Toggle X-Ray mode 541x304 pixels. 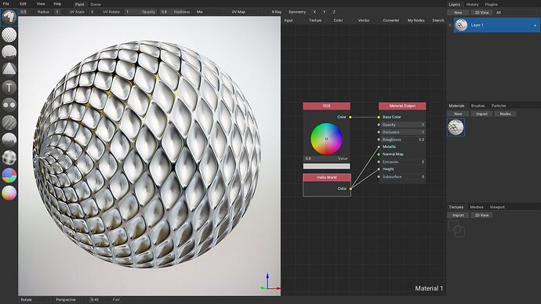coord(276,12)
